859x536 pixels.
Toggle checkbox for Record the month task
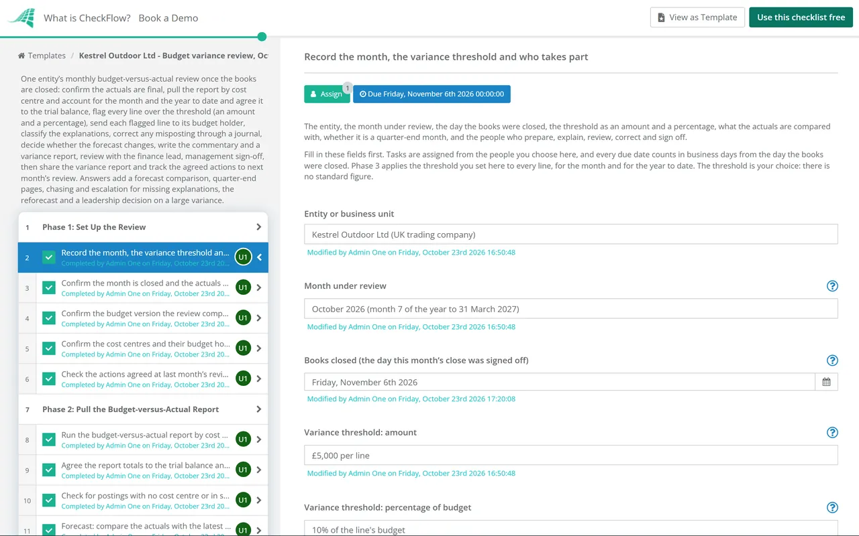click(49, 257)
